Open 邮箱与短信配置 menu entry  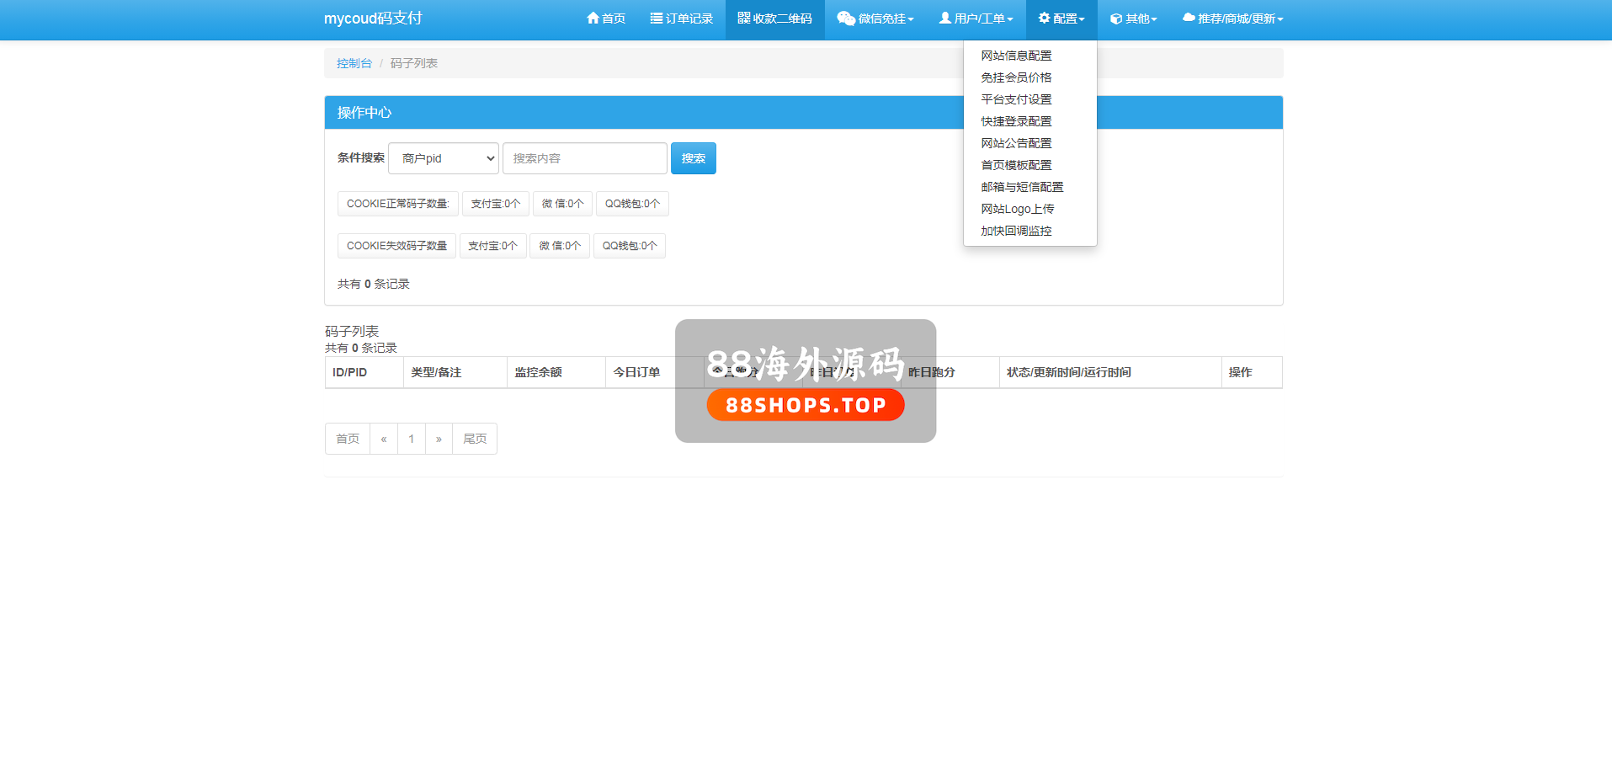point(1022,187)
